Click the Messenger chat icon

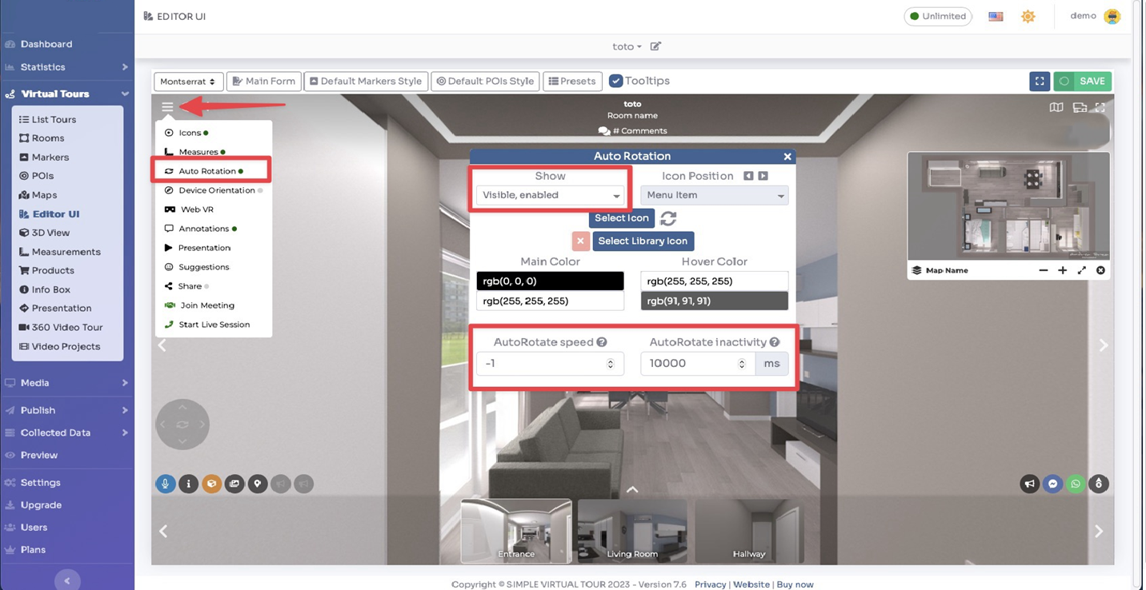coord(1052,484)
